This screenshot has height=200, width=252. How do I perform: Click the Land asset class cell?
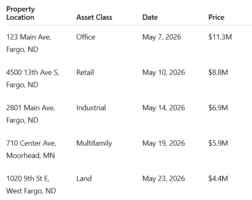(x=84, y=179)
